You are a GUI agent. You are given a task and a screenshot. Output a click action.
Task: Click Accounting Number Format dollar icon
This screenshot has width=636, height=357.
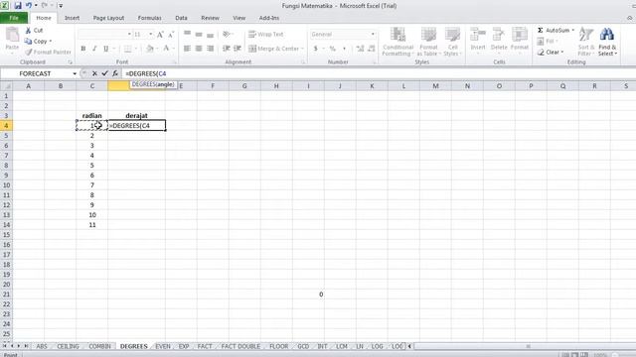pyautogui.click(x=316, y=49)
